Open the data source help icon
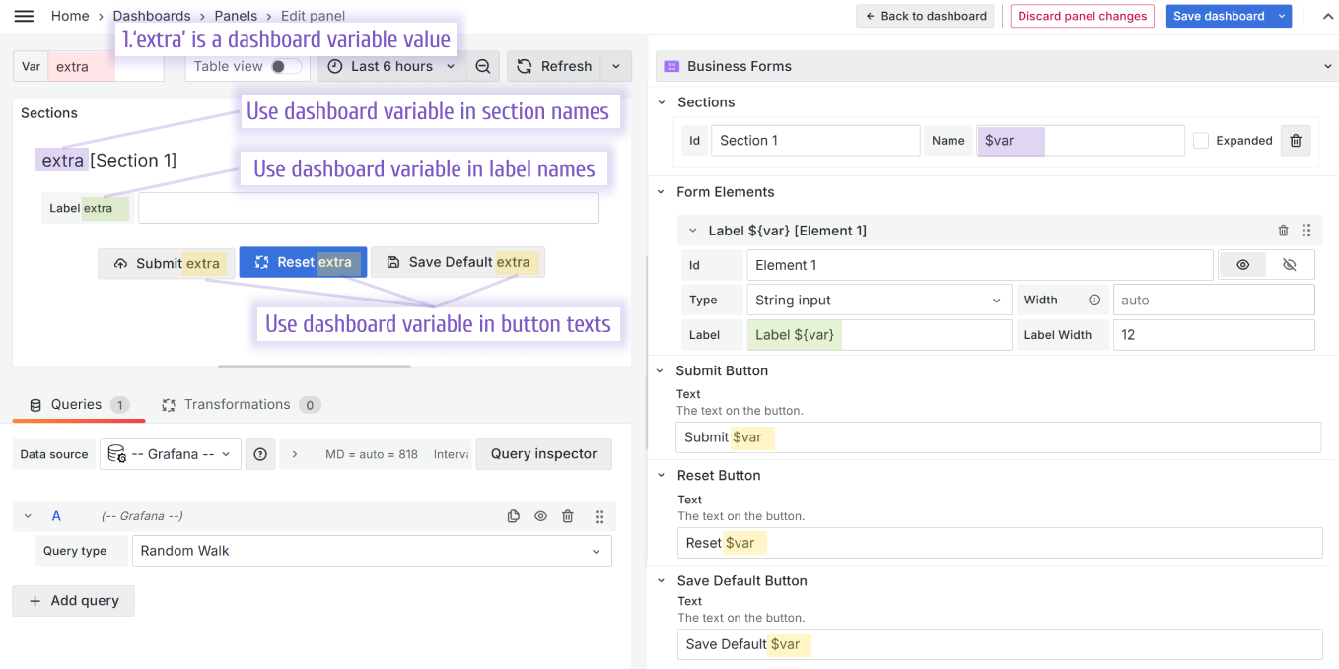Screen dimensions: 1339x669 coord(260,454)
